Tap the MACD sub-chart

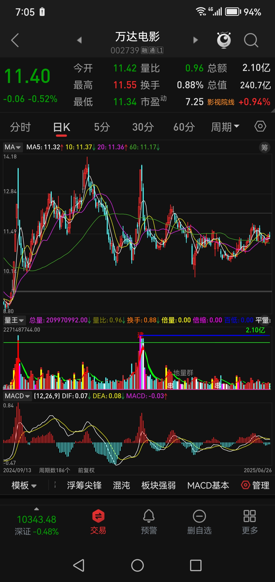click(x=137, y=434)
